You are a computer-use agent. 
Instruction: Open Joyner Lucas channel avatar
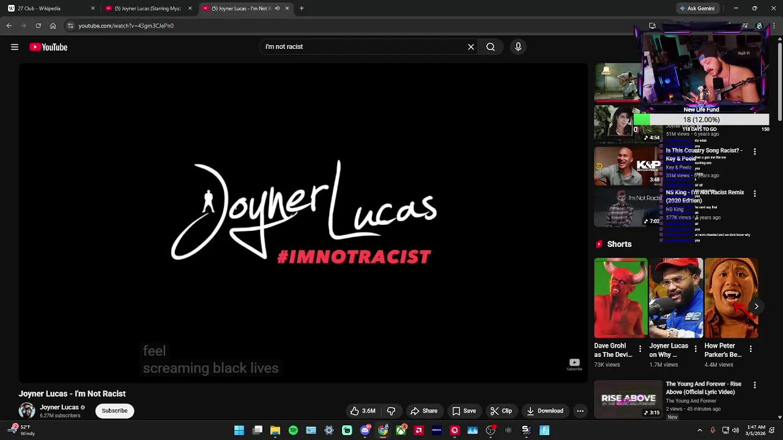tap(27, 411)
